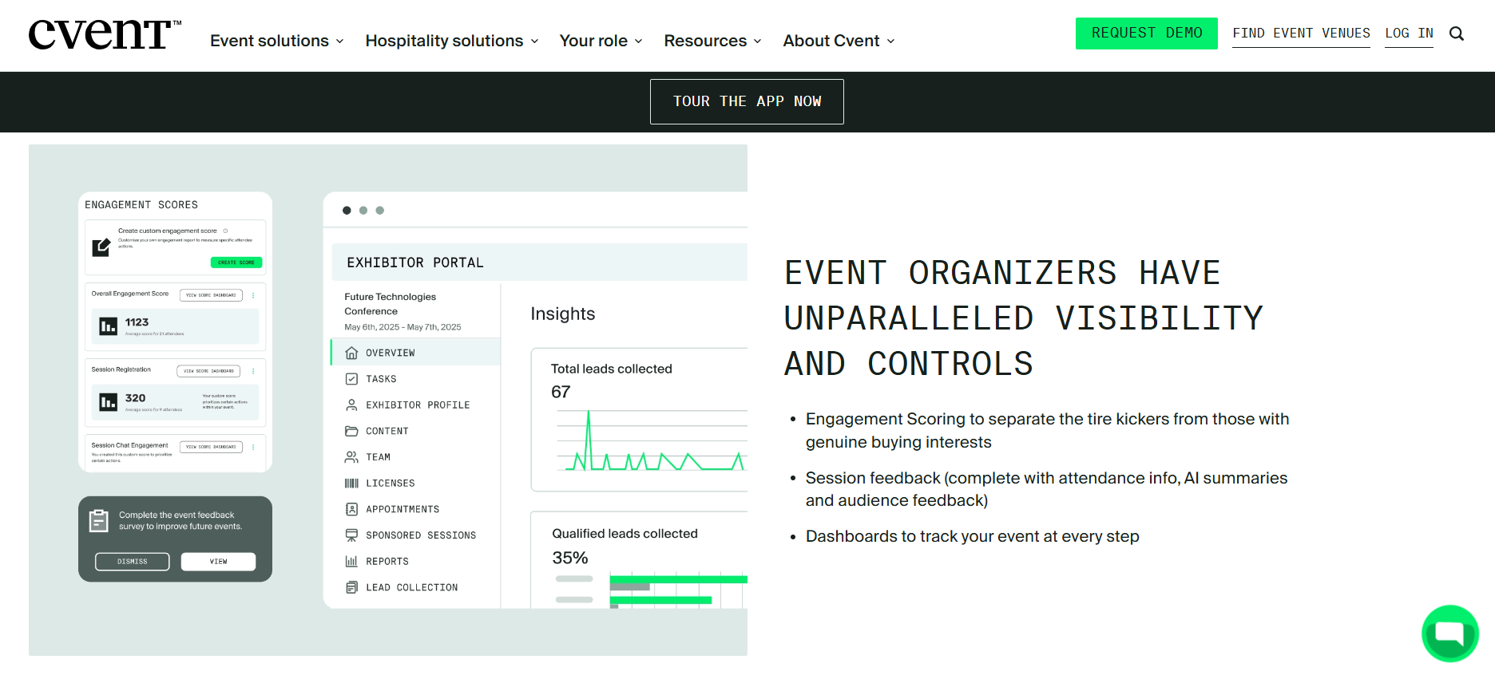The image size is (1495, 675).
Task: Click the chart icon beside score 1123
Action: click(x=109, y=326)
